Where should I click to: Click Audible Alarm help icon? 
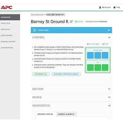(x=73, y=114)
